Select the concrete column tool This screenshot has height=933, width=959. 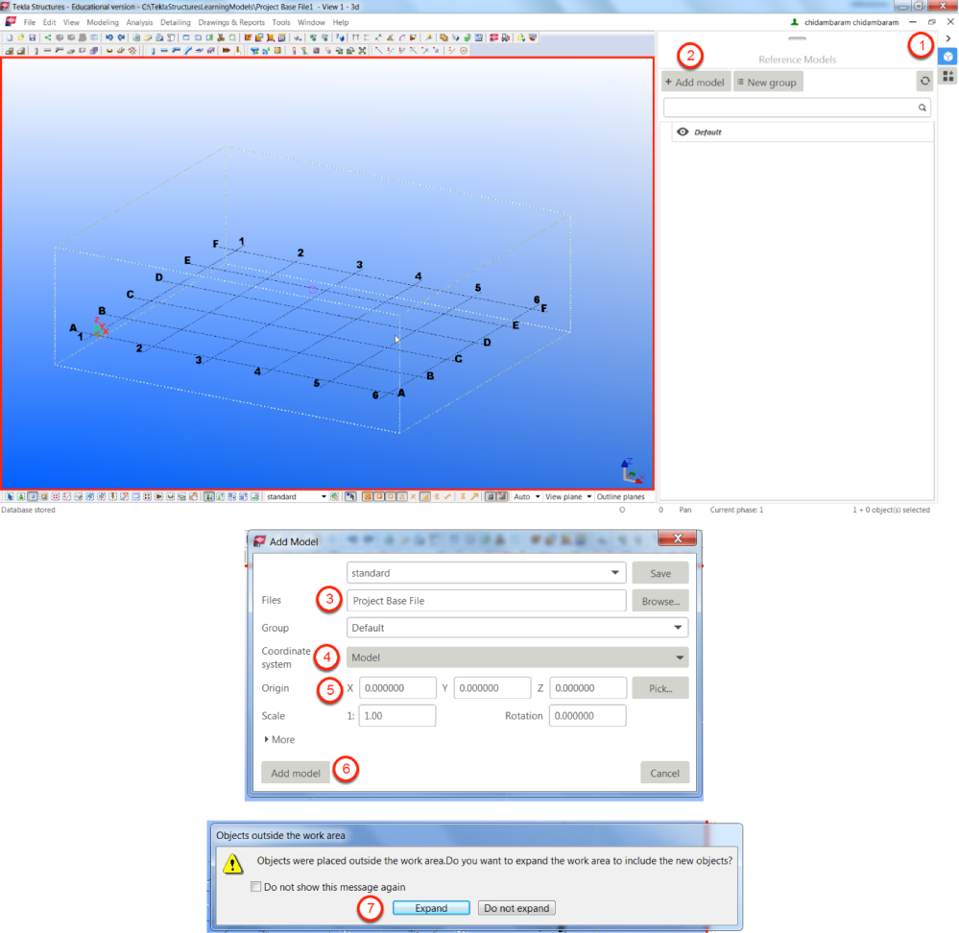pos(36,51)
